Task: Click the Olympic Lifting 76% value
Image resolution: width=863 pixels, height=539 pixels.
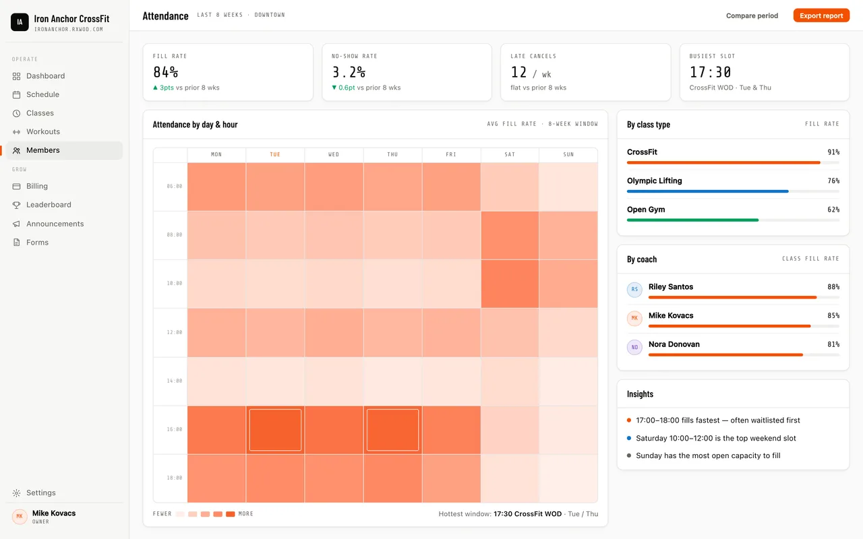Action: pos(833,181)
